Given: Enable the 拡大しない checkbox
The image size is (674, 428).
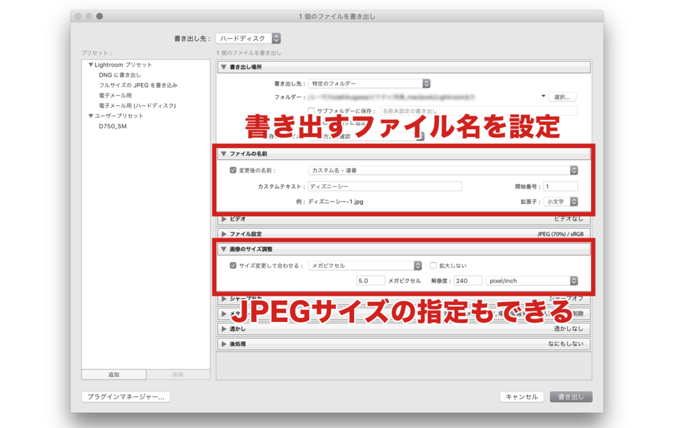Looking at the screenshot, I should [433, 265].
